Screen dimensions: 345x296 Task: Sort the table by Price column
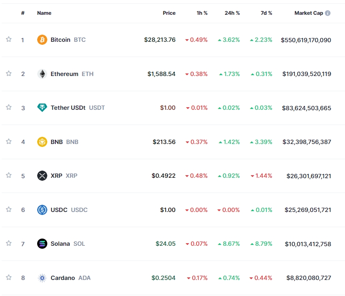[169, 13]
